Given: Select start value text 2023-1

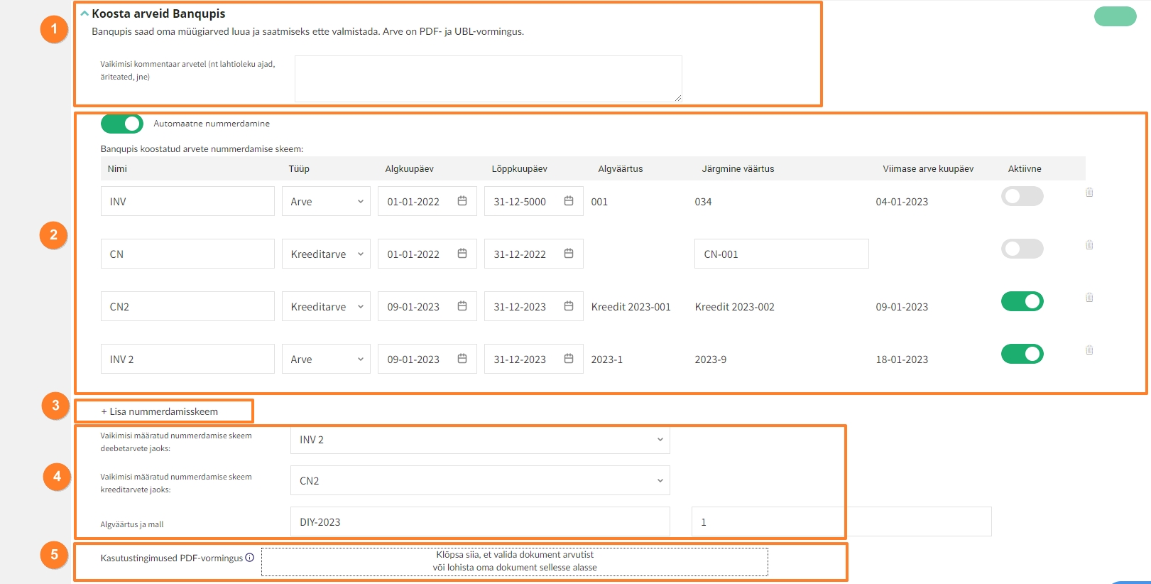Looking at the screenshot, I should click(x=606, y=359).
